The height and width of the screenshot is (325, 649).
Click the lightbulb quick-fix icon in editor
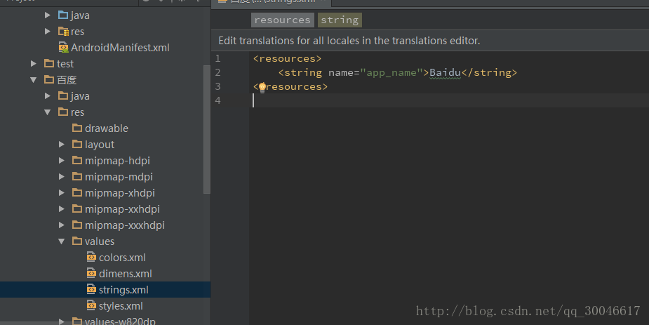[x=262, y=87]
